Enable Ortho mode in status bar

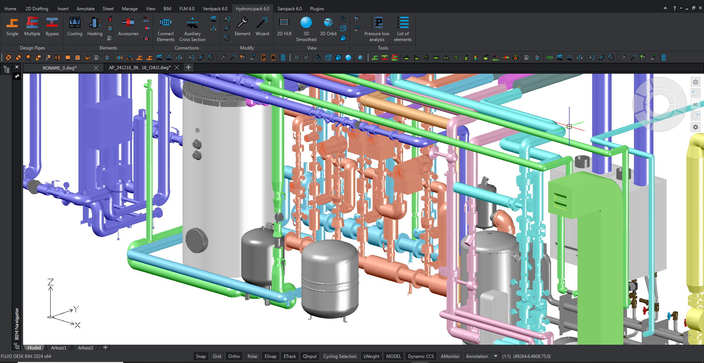click(234, 356)
